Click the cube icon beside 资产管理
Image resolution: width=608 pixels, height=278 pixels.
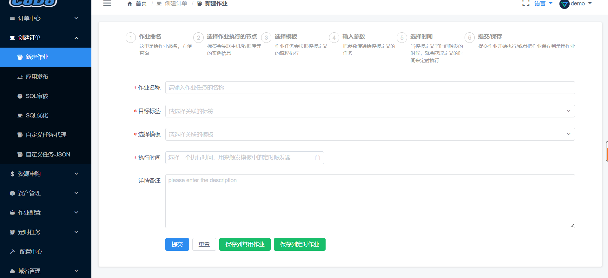point(12,193)
